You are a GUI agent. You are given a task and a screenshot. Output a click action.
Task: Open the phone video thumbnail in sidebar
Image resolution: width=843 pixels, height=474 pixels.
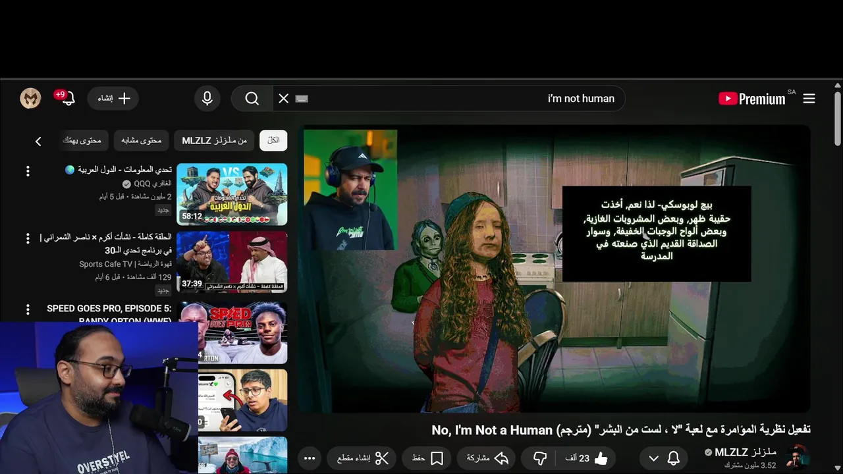point(242,400)
